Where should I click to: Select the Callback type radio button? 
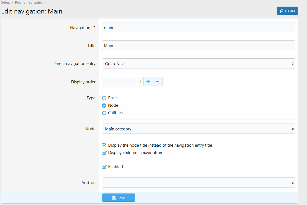(104, 113)
